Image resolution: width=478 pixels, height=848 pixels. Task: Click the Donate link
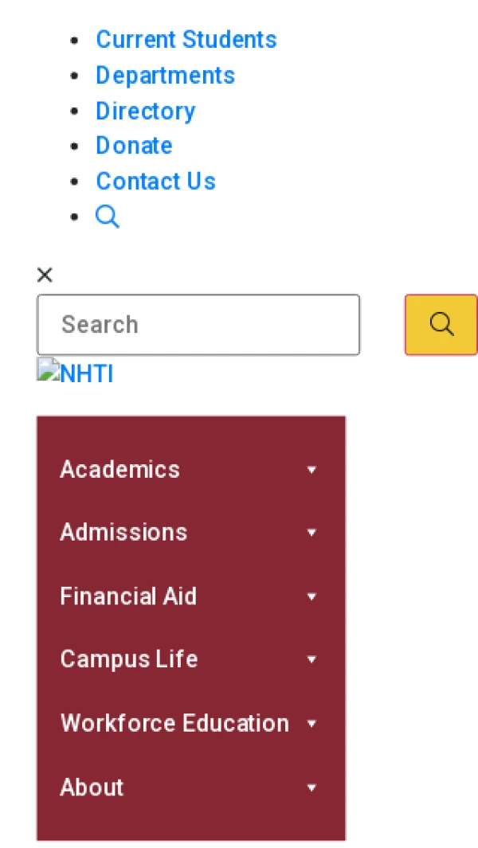[135, 146]
